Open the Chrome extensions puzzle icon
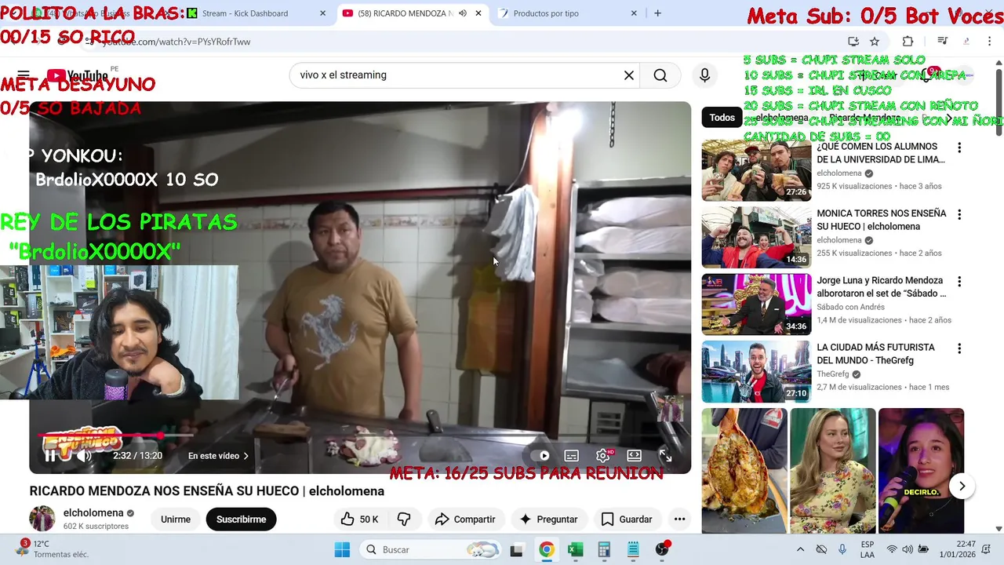1004x565 pixels. pos(908,42)
